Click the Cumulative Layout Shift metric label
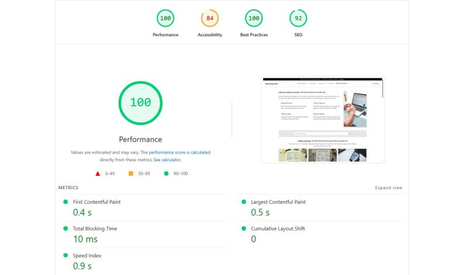 (278, 229)
